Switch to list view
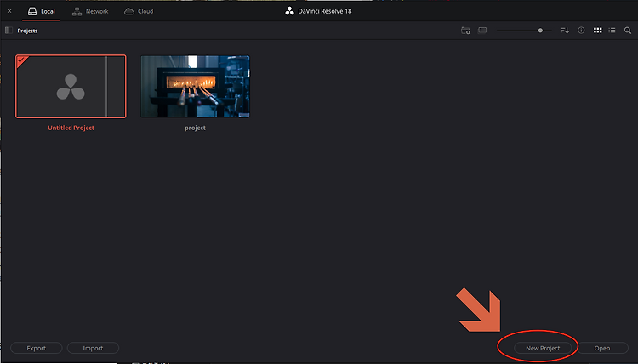Viewport: 638px width, 364px height. point(612,31)
